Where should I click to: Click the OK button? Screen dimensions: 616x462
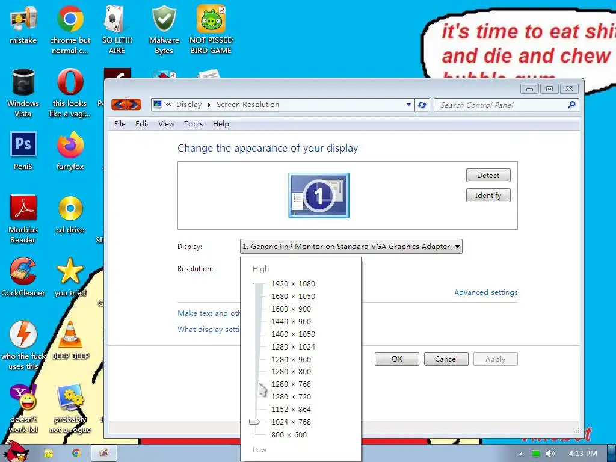[397, 359]
